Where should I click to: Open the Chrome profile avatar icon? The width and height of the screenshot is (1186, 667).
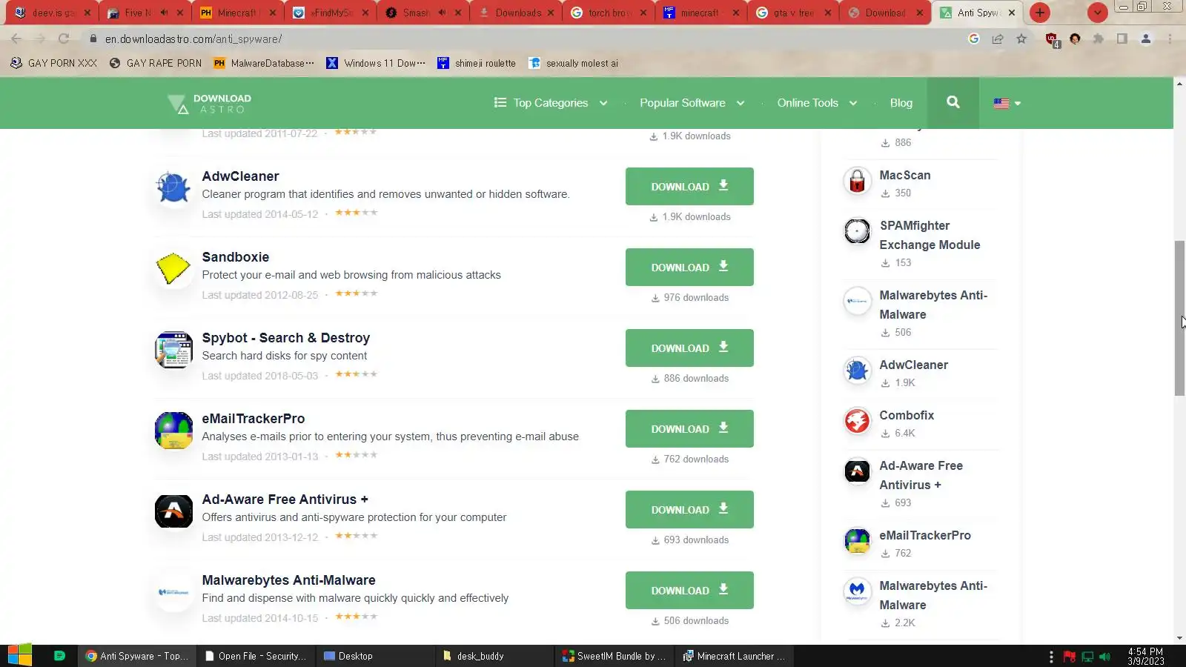pyautogui.click(x=1146, y=39)
